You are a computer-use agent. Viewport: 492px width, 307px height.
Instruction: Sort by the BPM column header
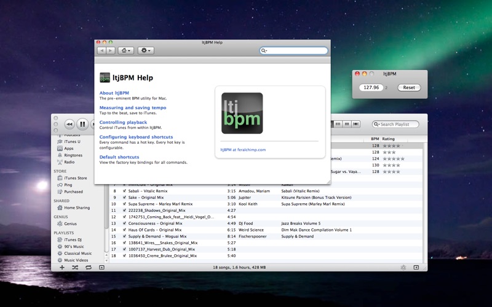point(375,139)
